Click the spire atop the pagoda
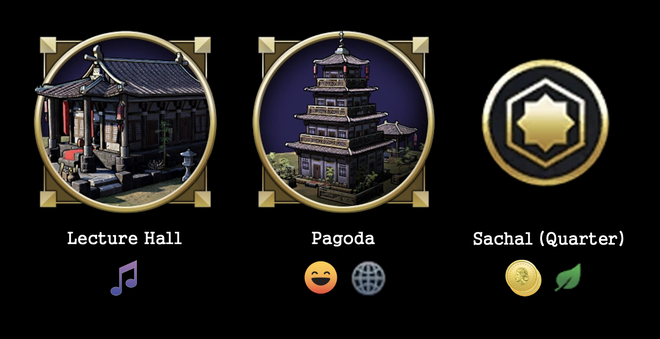The width and height of the screenshot is (660, 339). tap(341, 43)
